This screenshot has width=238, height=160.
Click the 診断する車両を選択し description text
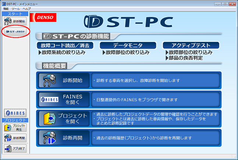click(x=138, y=81)
